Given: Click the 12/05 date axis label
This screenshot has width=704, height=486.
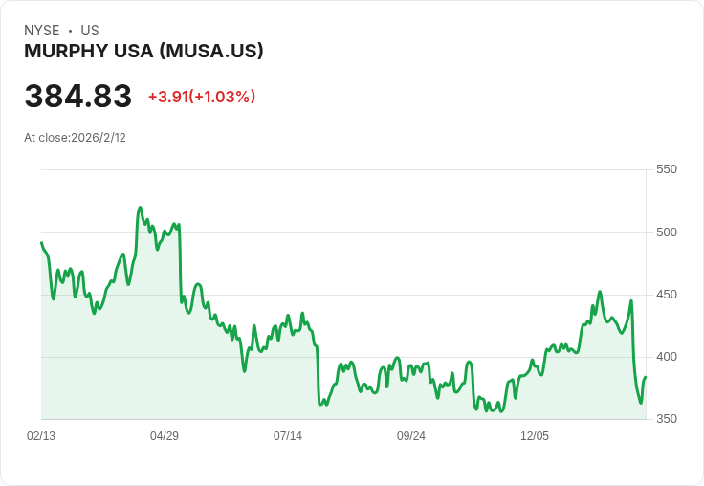Looking at the screenshot, I should [x=535, y=436].
